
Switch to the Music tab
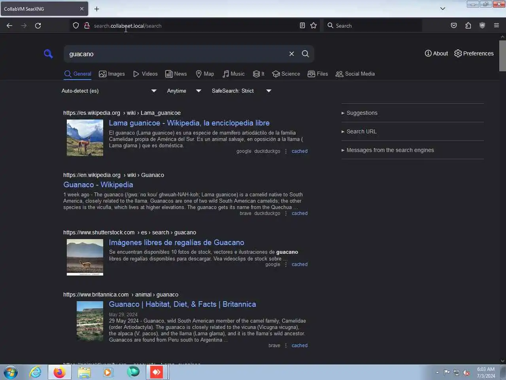[x=233, y=74]
